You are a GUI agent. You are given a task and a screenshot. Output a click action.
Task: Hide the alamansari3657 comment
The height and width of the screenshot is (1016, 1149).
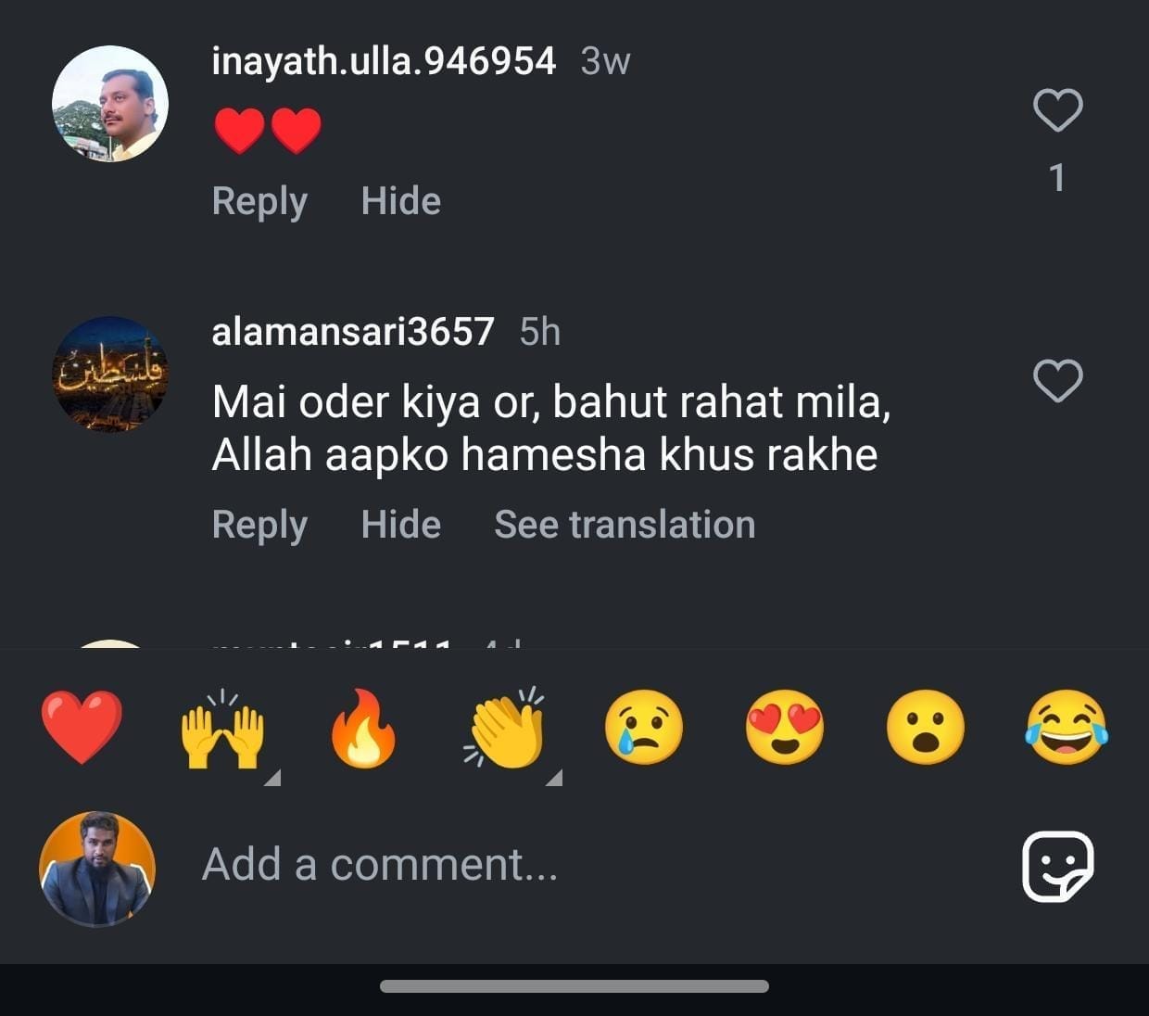point(400,525)
